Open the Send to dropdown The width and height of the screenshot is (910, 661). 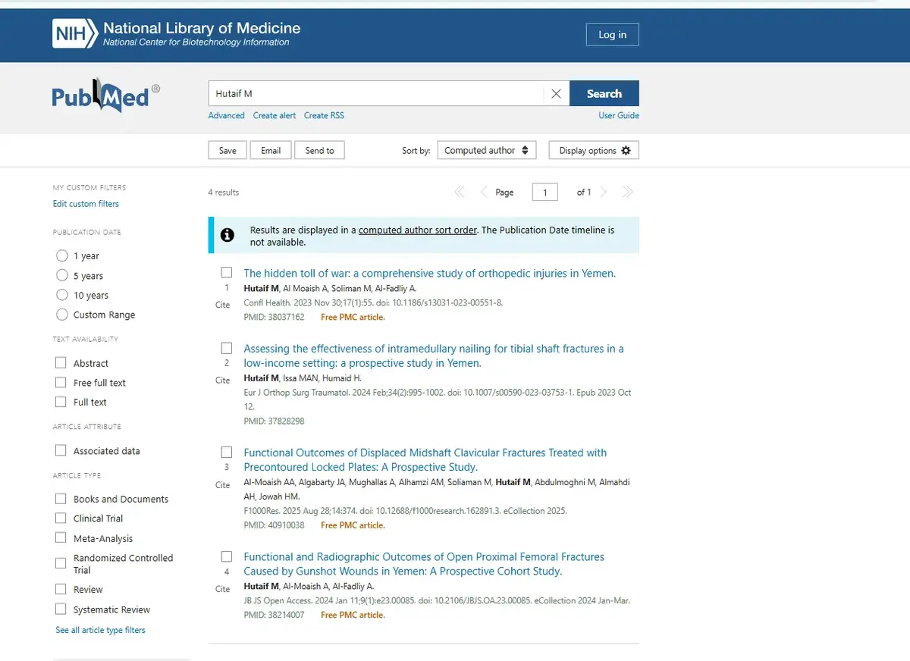[x=319, y=150]
